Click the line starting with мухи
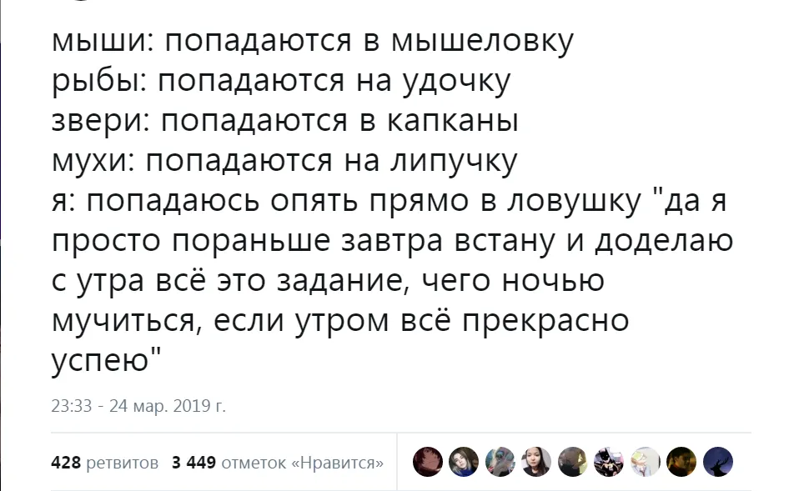This screenshot has width=799, height=491. click(x=284, y=162)
